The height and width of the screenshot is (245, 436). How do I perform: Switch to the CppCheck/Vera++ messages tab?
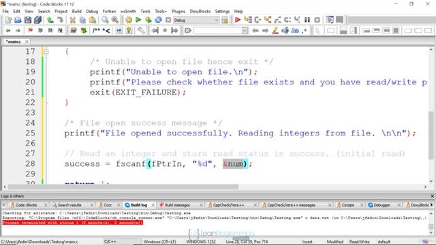click(x=291, y=205)
